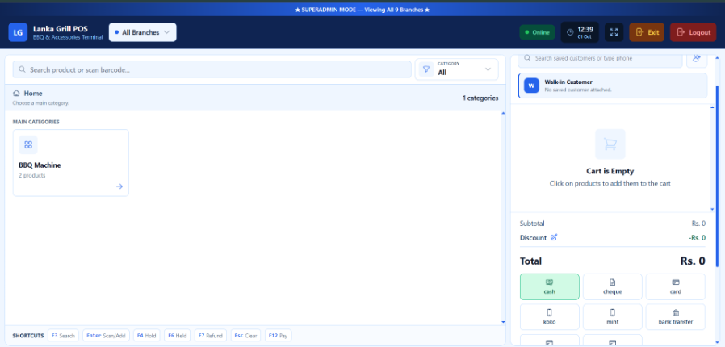725x347 pixels.
Task: Click the Esc Clear shortcut
Action: point(245,336)
